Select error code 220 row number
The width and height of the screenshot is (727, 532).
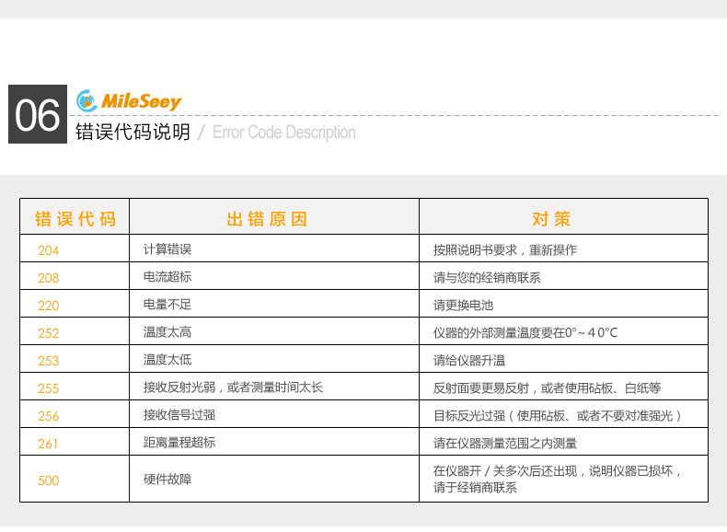[x=48, y=306]
